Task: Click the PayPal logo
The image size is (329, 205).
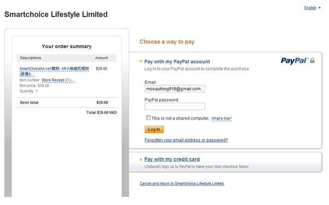Action: pos(294,61)
